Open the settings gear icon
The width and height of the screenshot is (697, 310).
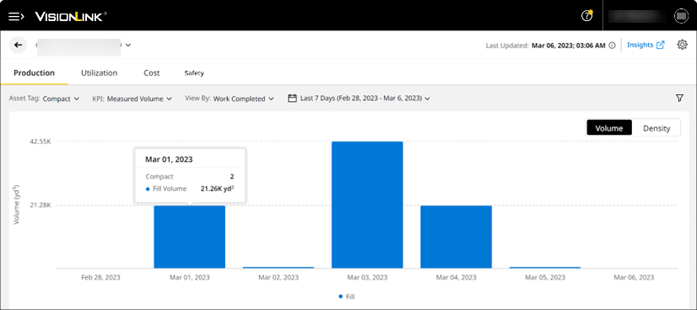683,45
